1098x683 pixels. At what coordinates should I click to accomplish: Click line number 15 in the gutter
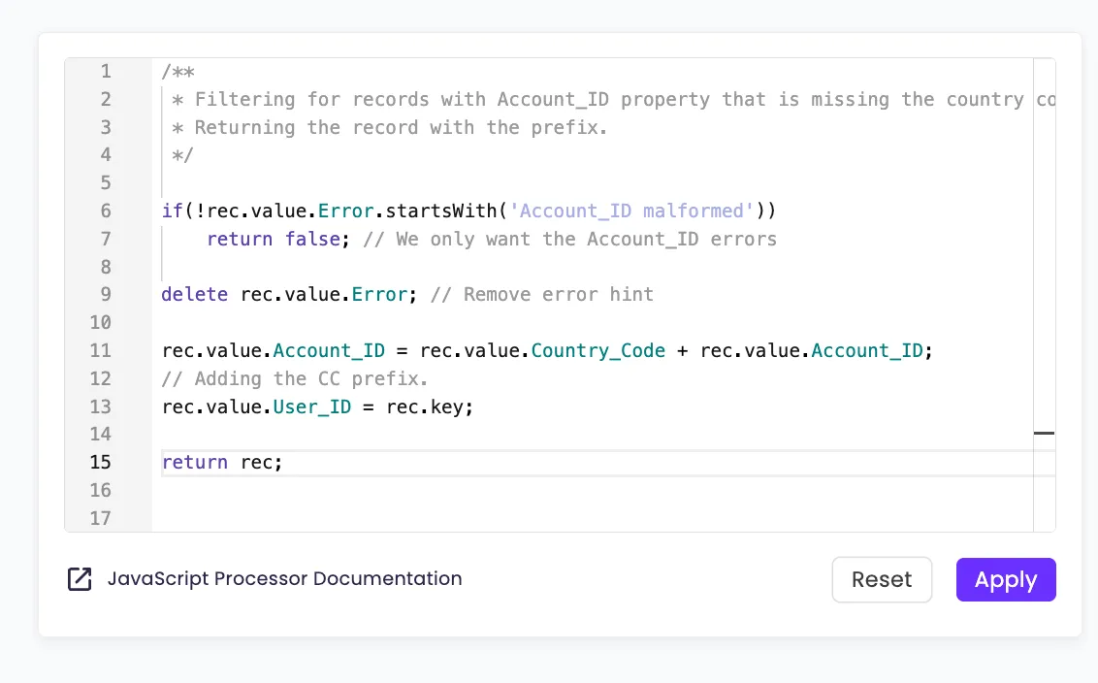pyautogui.click(x=101, y=462)
